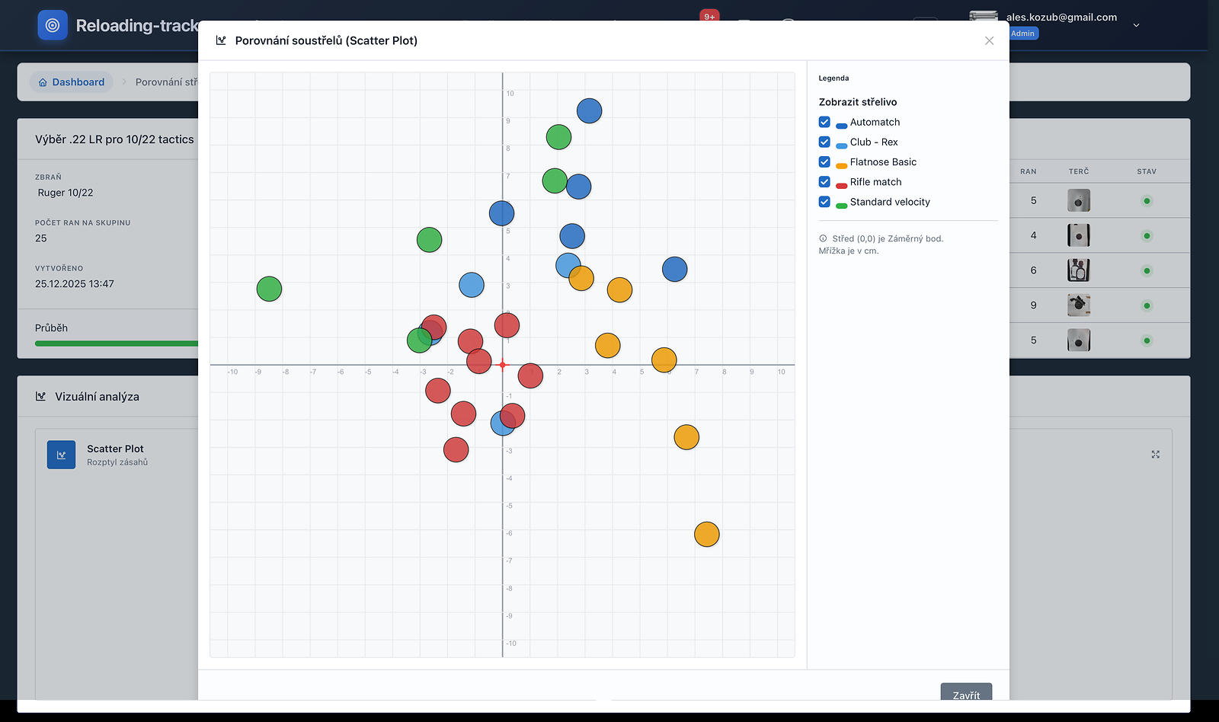Close the scatter plot dialog with X
The height and width of the screenshot is (722, 1219).
coord(989,40)
